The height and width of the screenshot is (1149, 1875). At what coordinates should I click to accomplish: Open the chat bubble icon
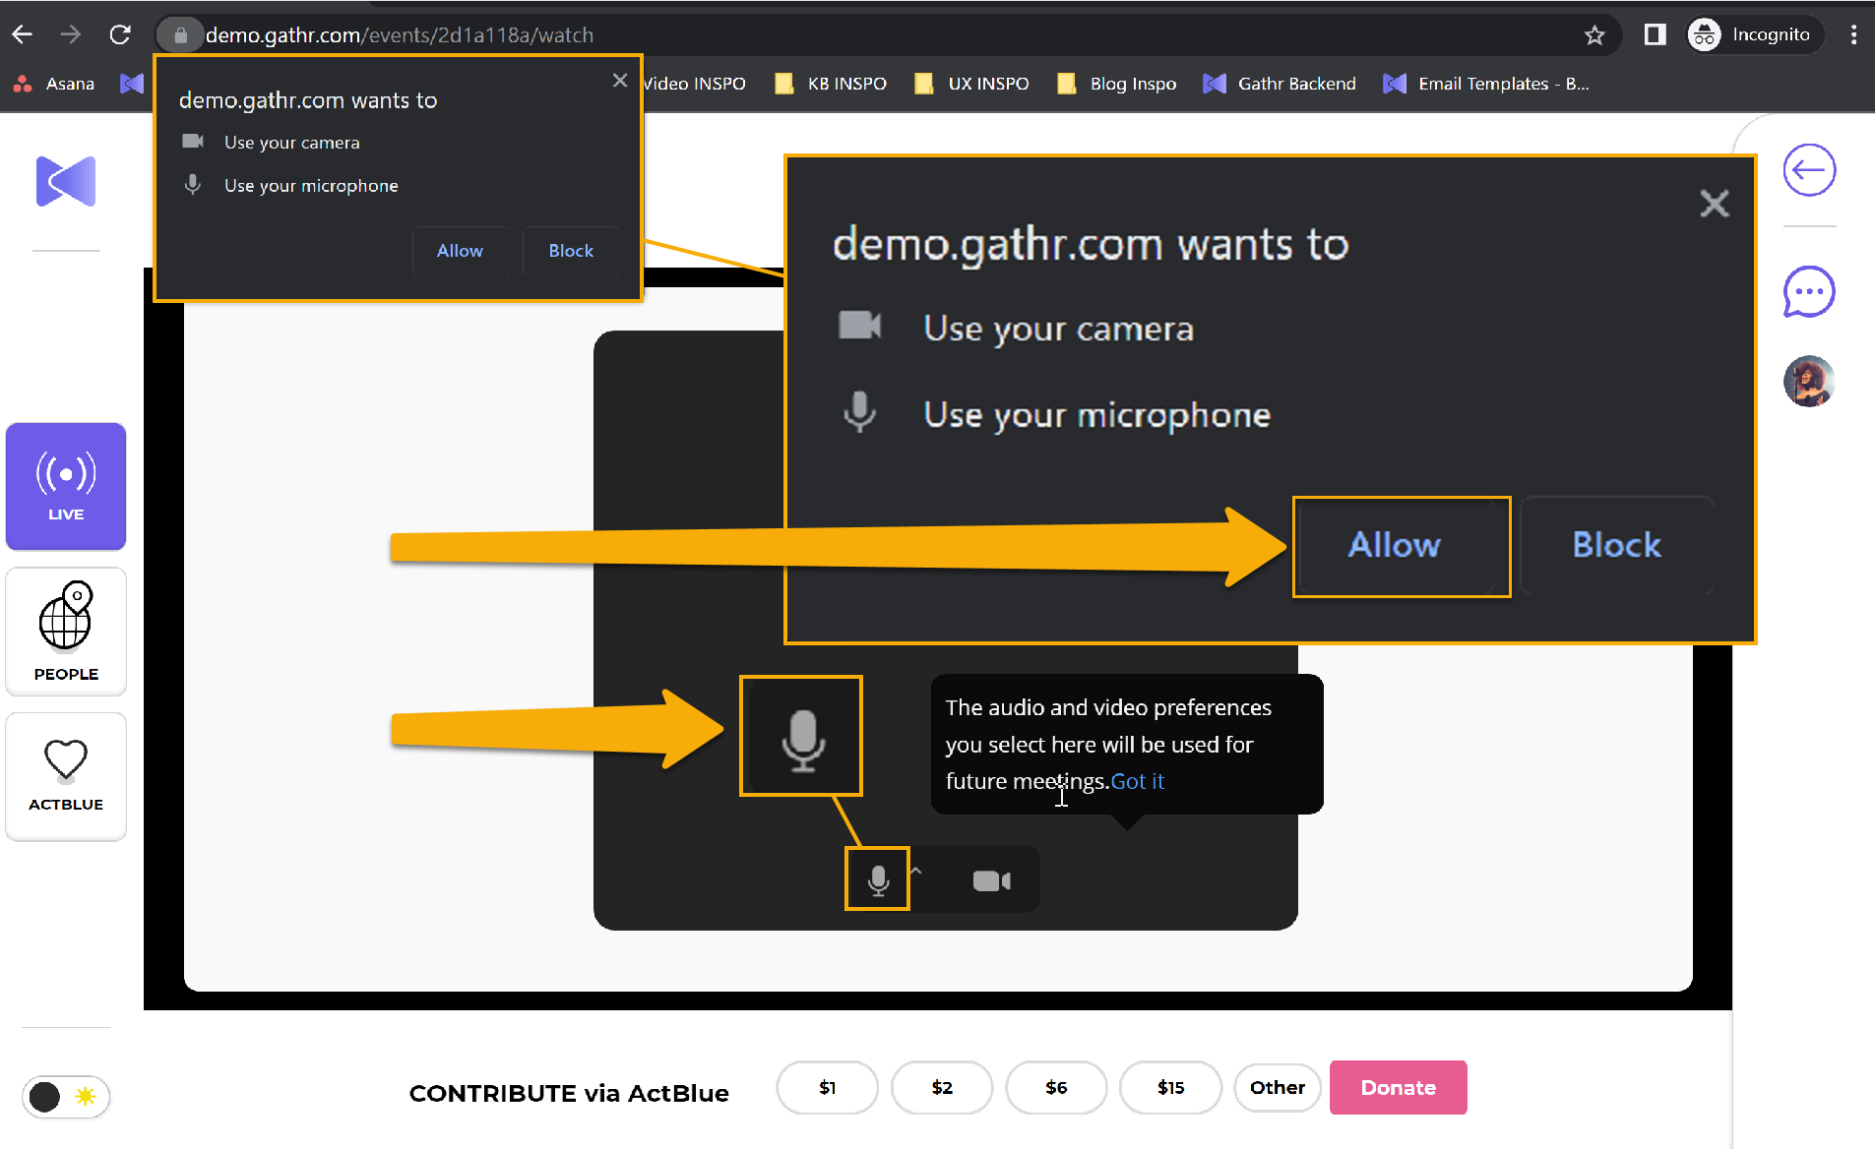click(1809, 292)
